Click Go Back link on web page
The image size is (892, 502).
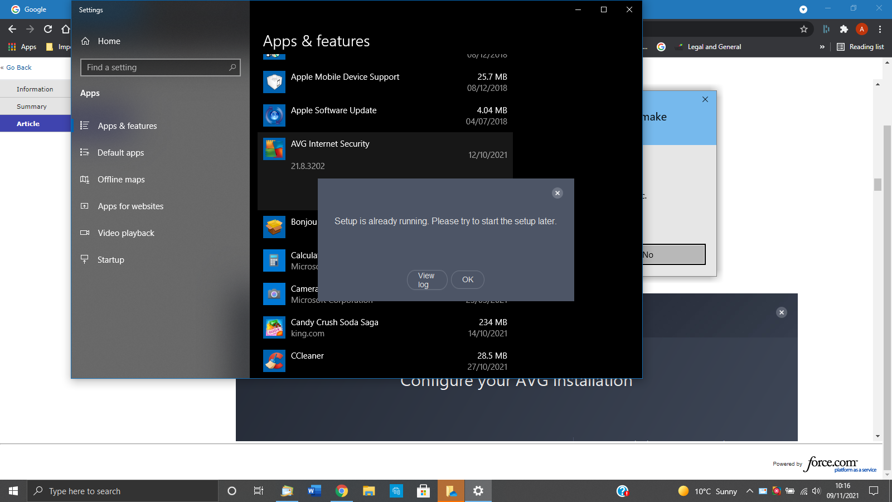click(18, 67)
